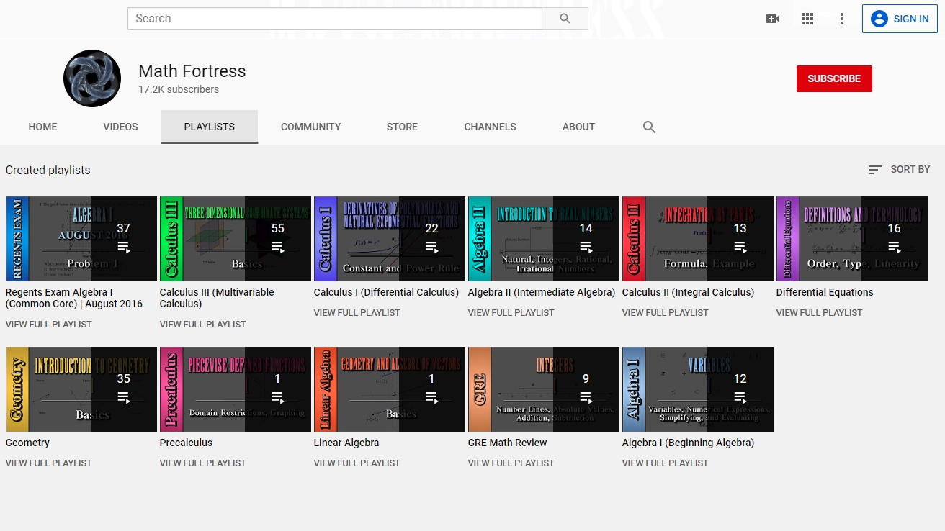The image size is (945, 531).
Task: Open the Differential Equations playlist thumbnail
Action: (852, 239)
